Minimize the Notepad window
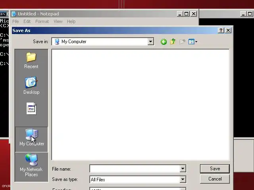Screen dimensions: 254x190 coord(179,14)
